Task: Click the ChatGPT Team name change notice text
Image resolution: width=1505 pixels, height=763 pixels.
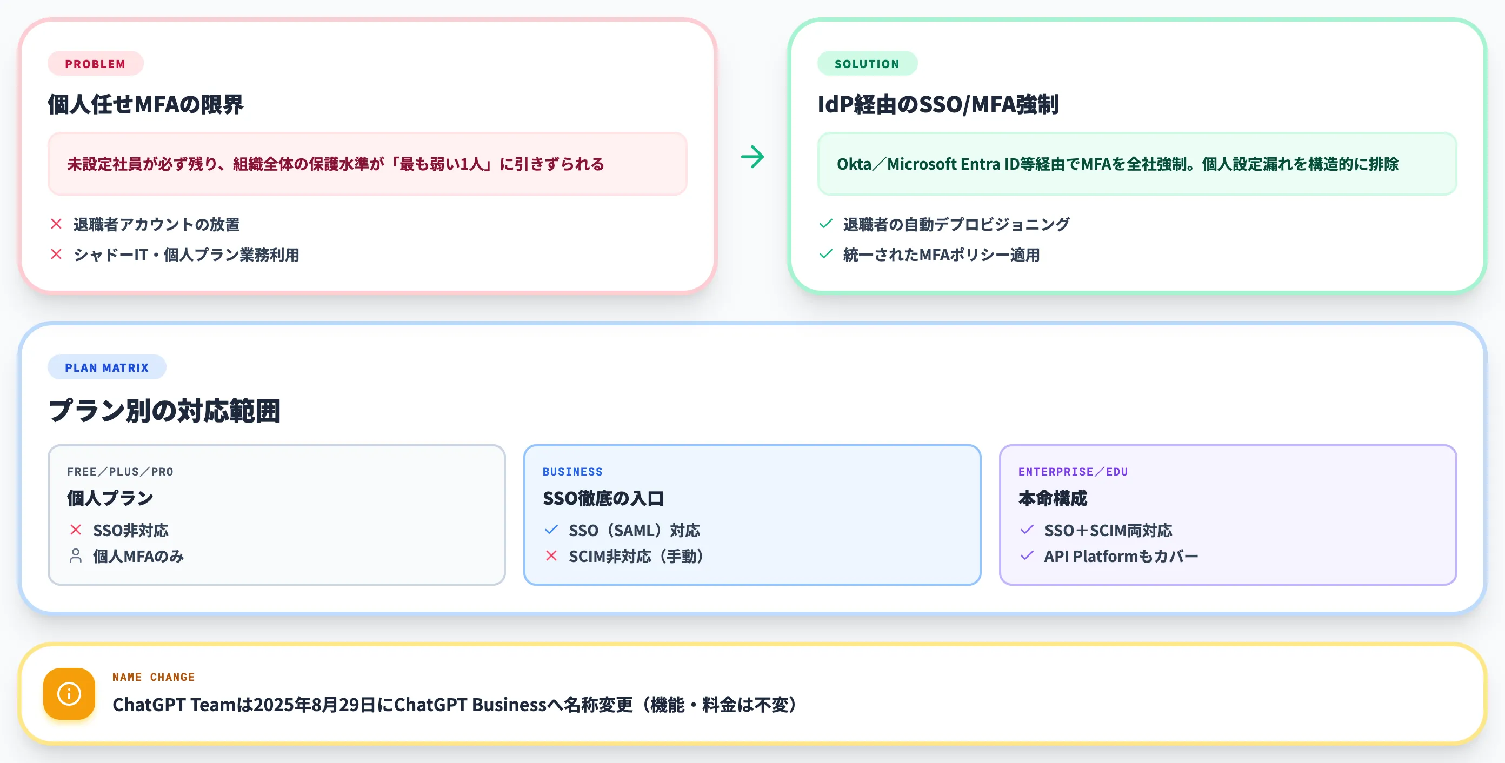Action: pos(454,705)
